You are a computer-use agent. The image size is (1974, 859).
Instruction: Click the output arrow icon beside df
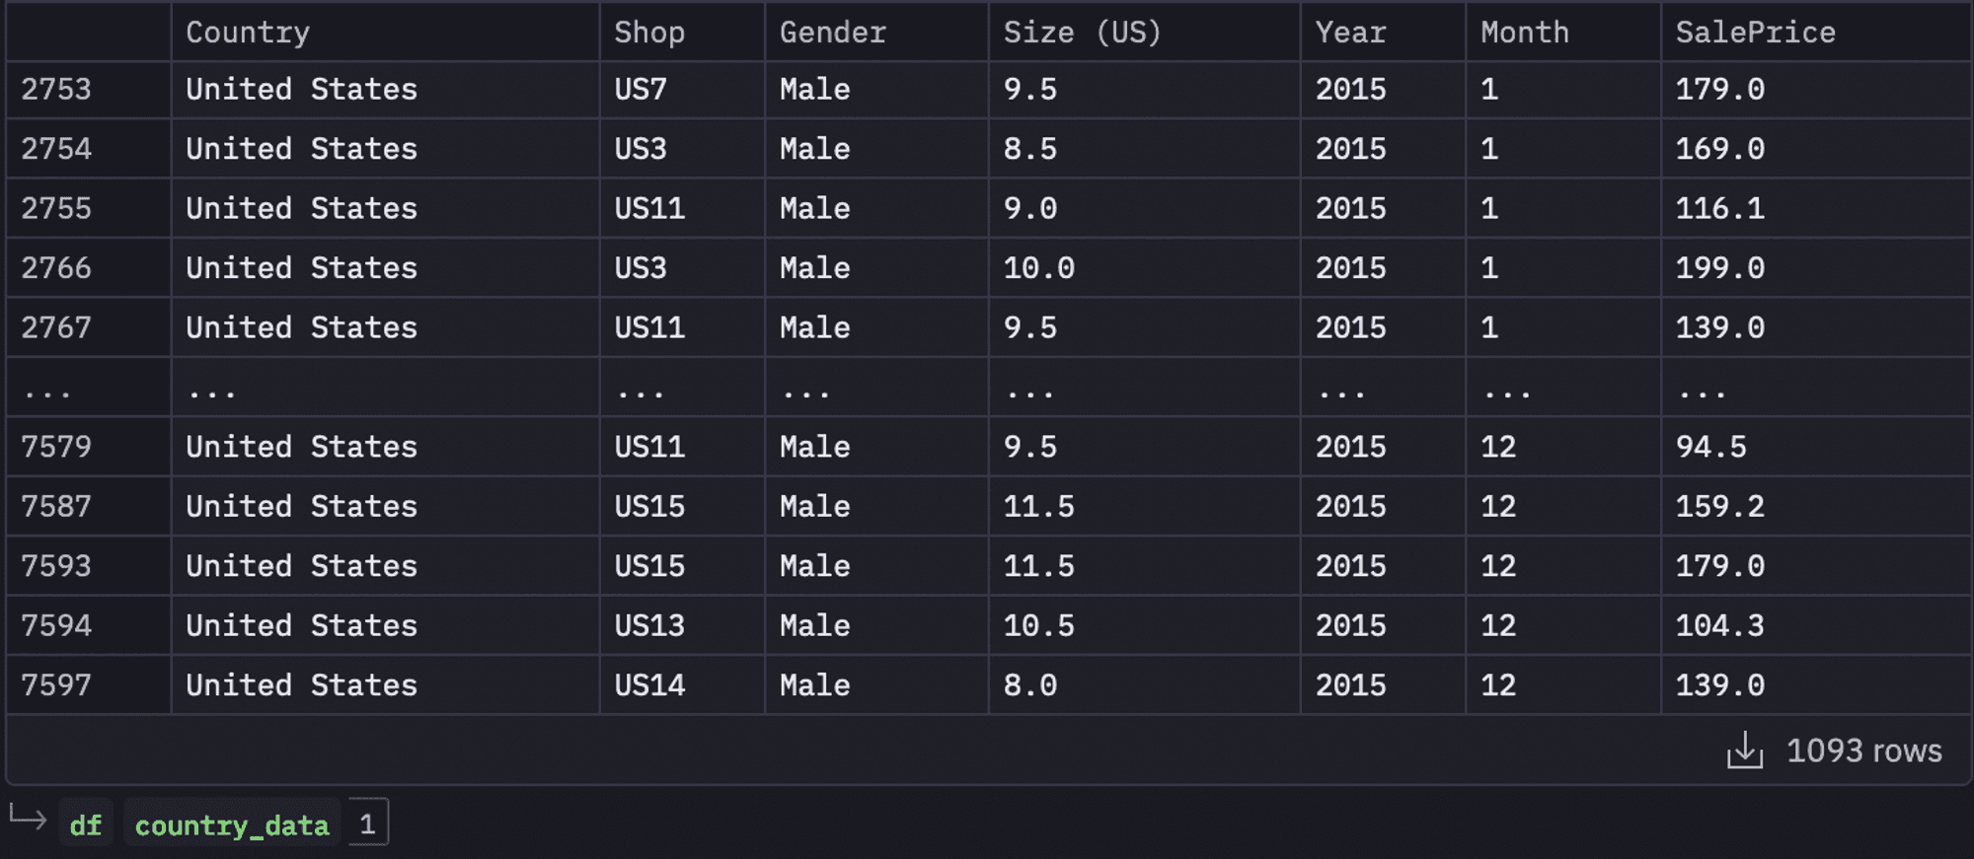pos(28,818)
